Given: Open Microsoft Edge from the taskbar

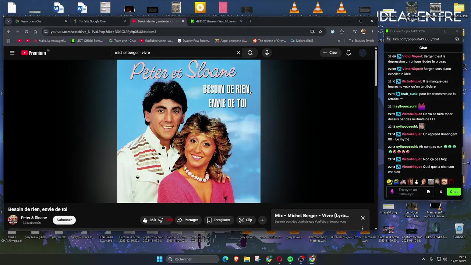Looking at the screenshot, I should coord(225,259).
